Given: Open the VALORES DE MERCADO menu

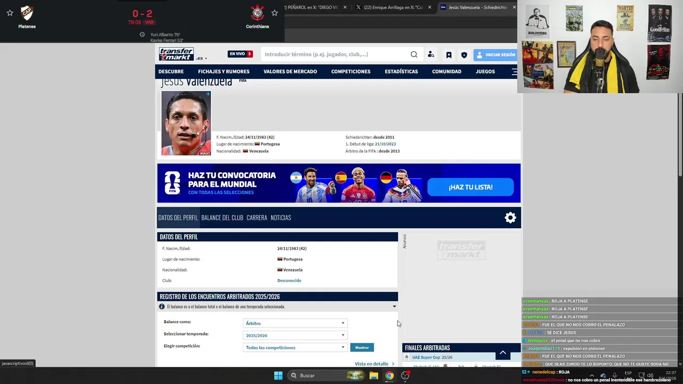Looking at the screenshot, I should click(x=290, y=71).
